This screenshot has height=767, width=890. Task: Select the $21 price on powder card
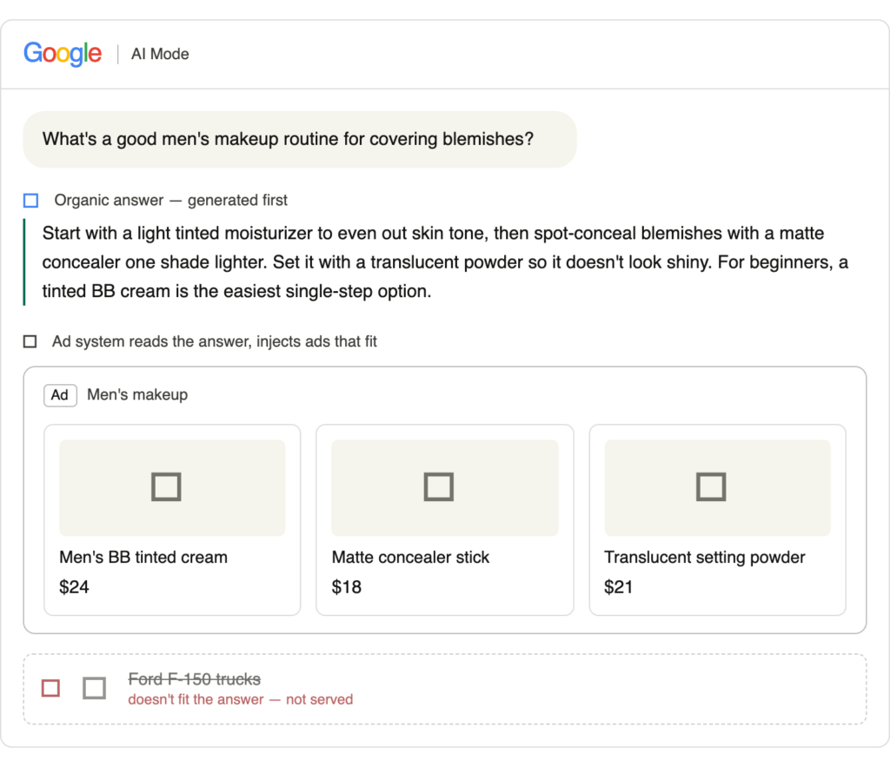pos(619,586)
